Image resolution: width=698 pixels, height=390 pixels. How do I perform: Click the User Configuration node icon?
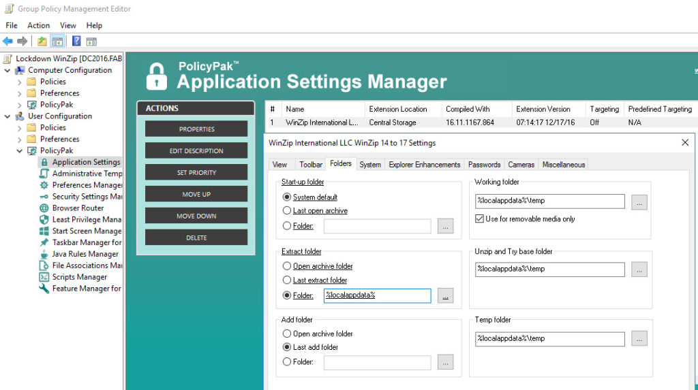pos(20,116)
